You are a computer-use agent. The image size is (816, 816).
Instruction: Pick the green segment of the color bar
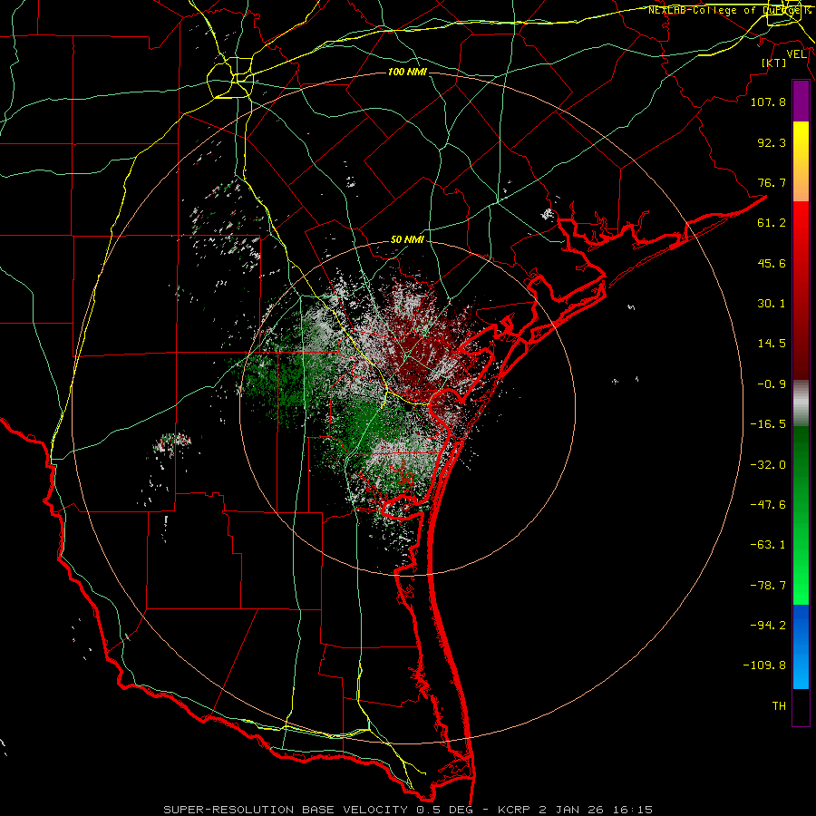pyautogui.click(x=801, y=515)
